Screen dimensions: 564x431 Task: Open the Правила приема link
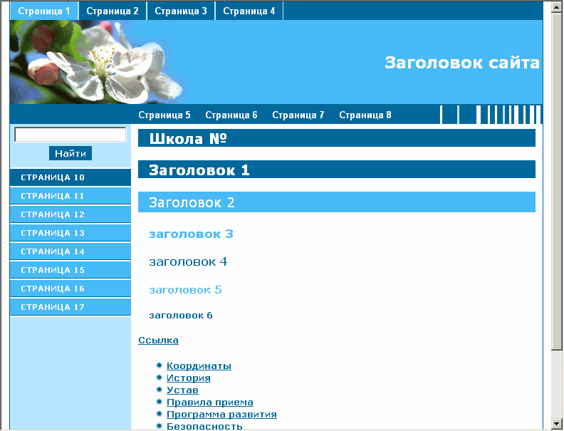(209, 403)
